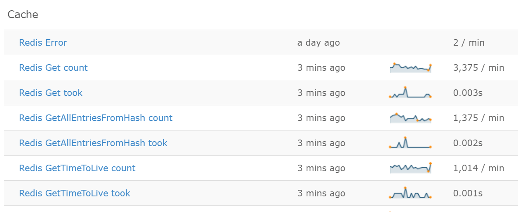
Task: Open Redis GetTimeToLive count link
Action: coord(77,168)
